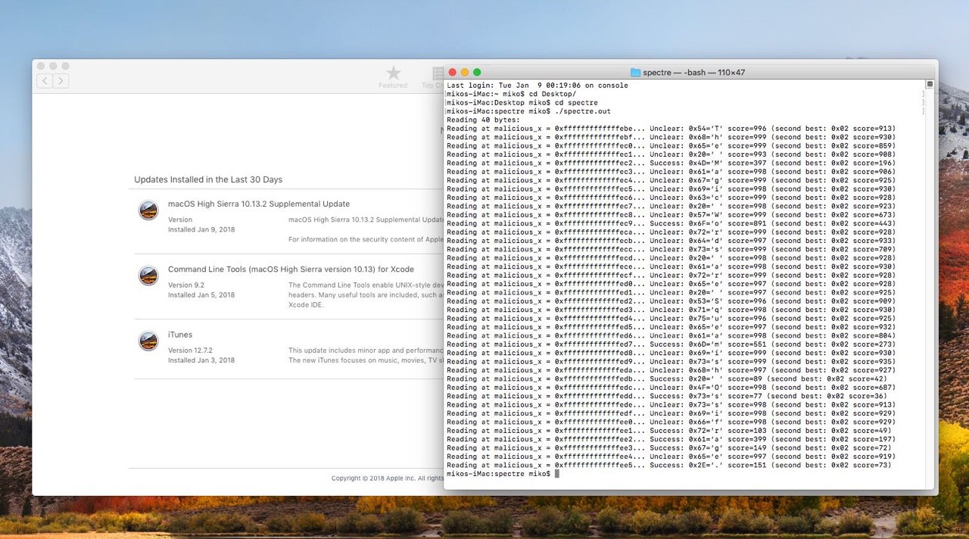
Task: Click the Terminal command prompt cursor
Action: point(557,474)
